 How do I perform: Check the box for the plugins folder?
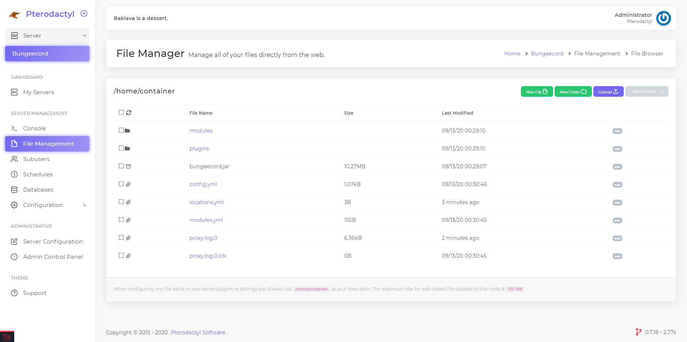[121, 148]
